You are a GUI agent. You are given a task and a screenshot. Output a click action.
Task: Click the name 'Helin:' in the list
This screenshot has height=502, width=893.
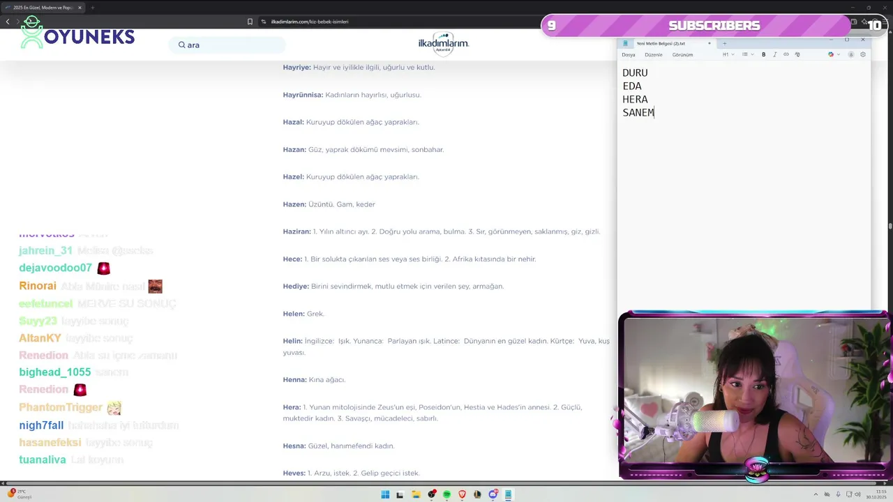(x=292, y=341)
